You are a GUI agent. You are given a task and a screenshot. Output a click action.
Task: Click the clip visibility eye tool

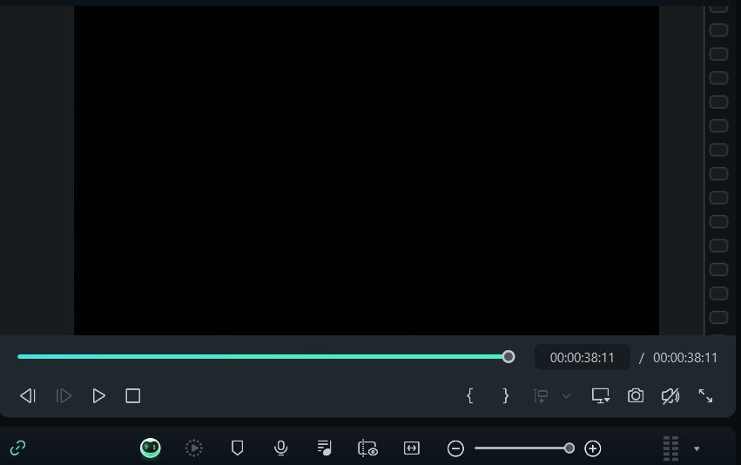click(367, 448)
